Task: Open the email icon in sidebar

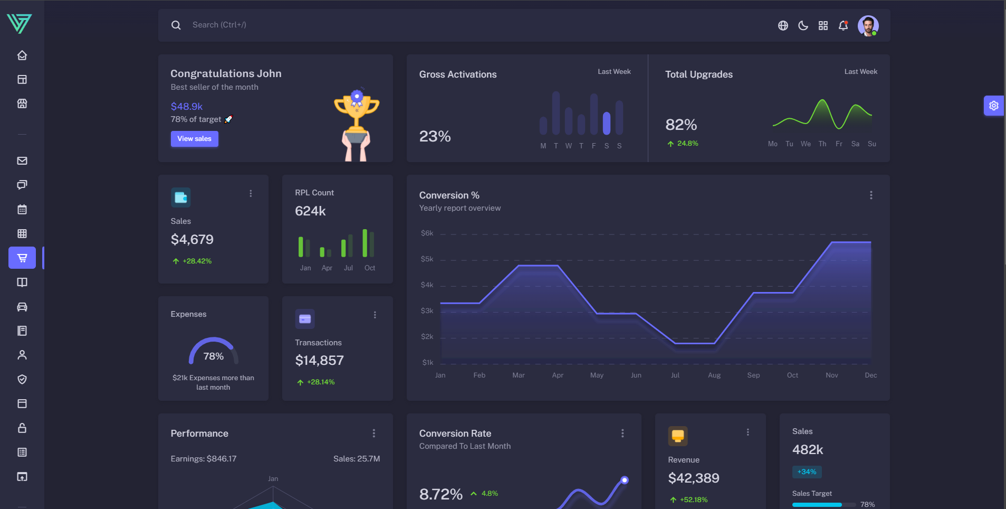Action: pyautogui.click(x=22, y=161)
